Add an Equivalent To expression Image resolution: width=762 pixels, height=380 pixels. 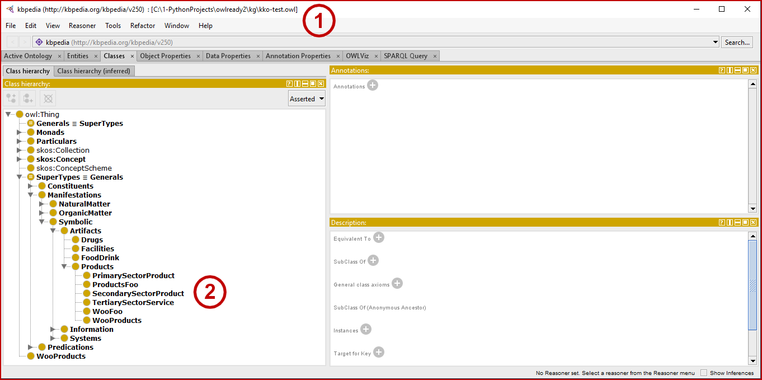[x=379, y=238]
